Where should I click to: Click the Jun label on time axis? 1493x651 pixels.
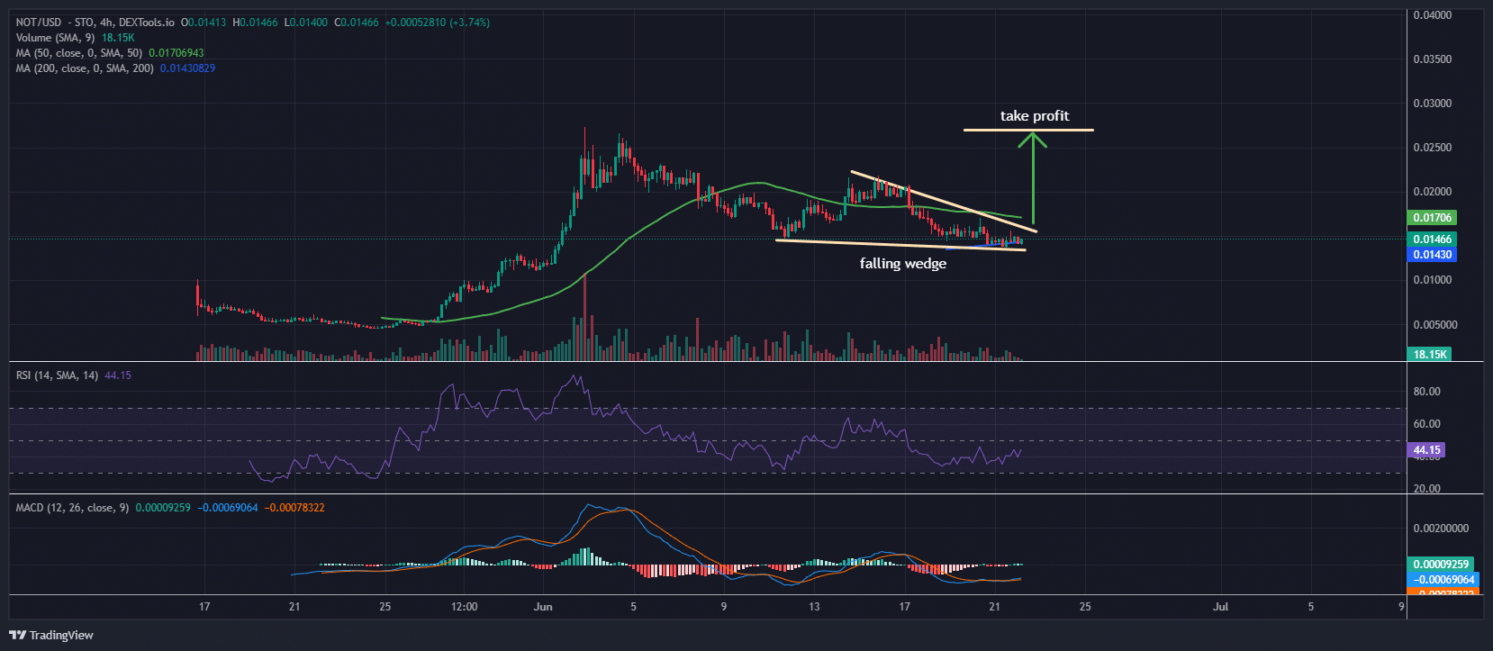pos(543,607)
